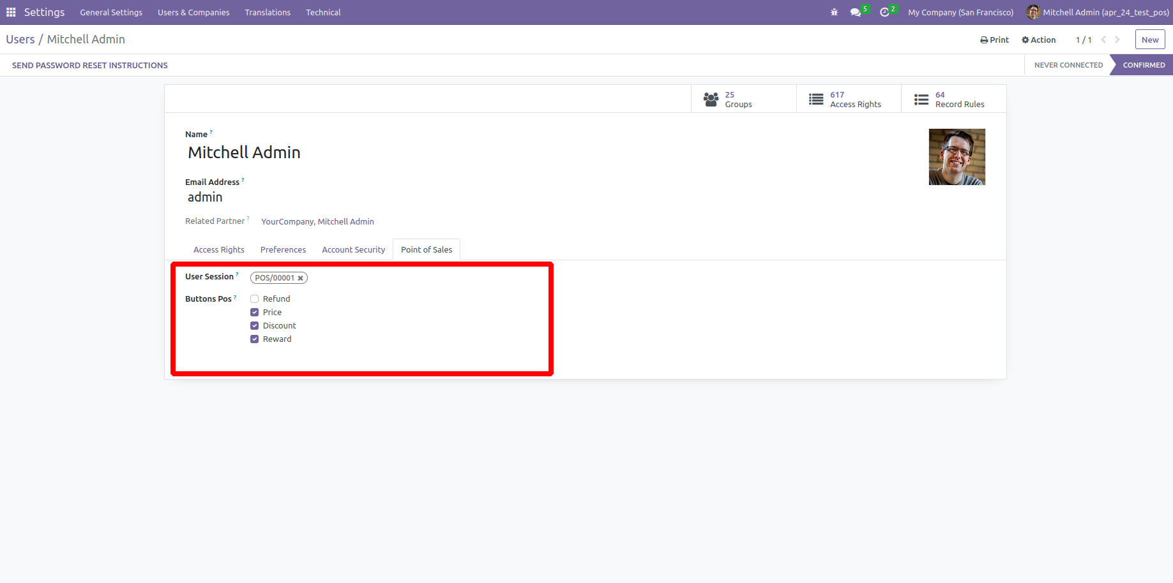Open the conversations chat icon
The image size is (1173, 583).
(x=855, y=12)
